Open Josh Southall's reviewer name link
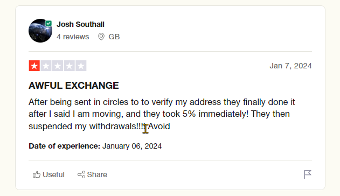Image resolution: width=340 pixels, height=196 pixels. [x=80, y=24]
